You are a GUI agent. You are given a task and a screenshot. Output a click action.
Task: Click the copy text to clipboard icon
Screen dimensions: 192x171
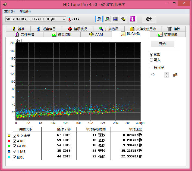pos(99,19)
